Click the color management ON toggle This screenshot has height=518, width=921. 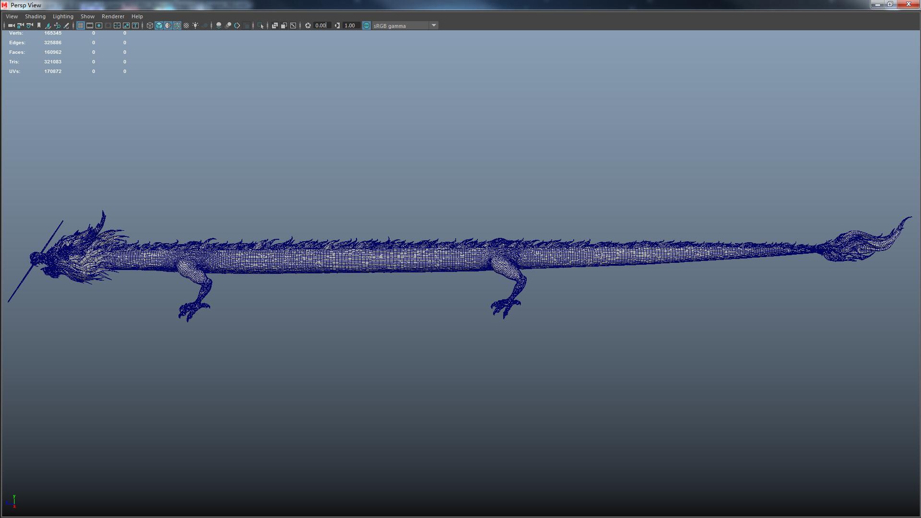366,25
